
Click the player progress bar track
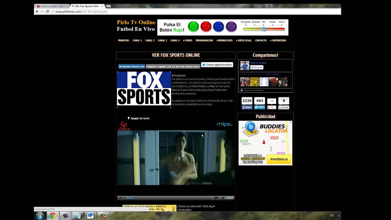(x=174, y=198)
